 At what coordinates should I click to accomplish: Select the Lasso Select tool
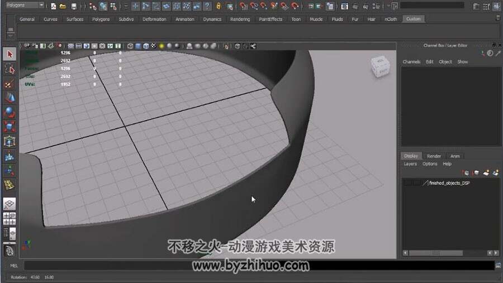tap(10, 69)
